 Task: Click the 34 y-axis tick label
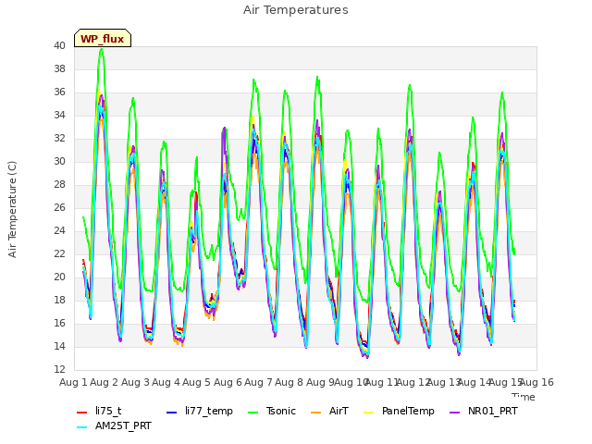click(59, 115)
